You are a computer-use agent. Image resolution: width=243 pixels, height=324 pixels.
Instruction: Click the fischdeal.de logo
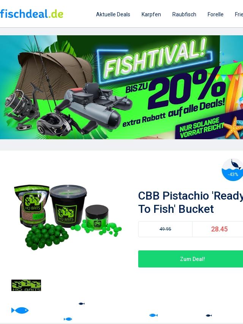tap(32, 14)
